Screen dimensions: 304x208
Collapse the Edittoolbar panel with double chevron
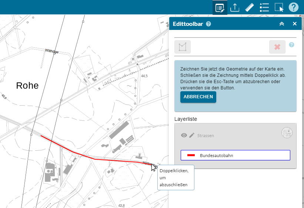282,24
